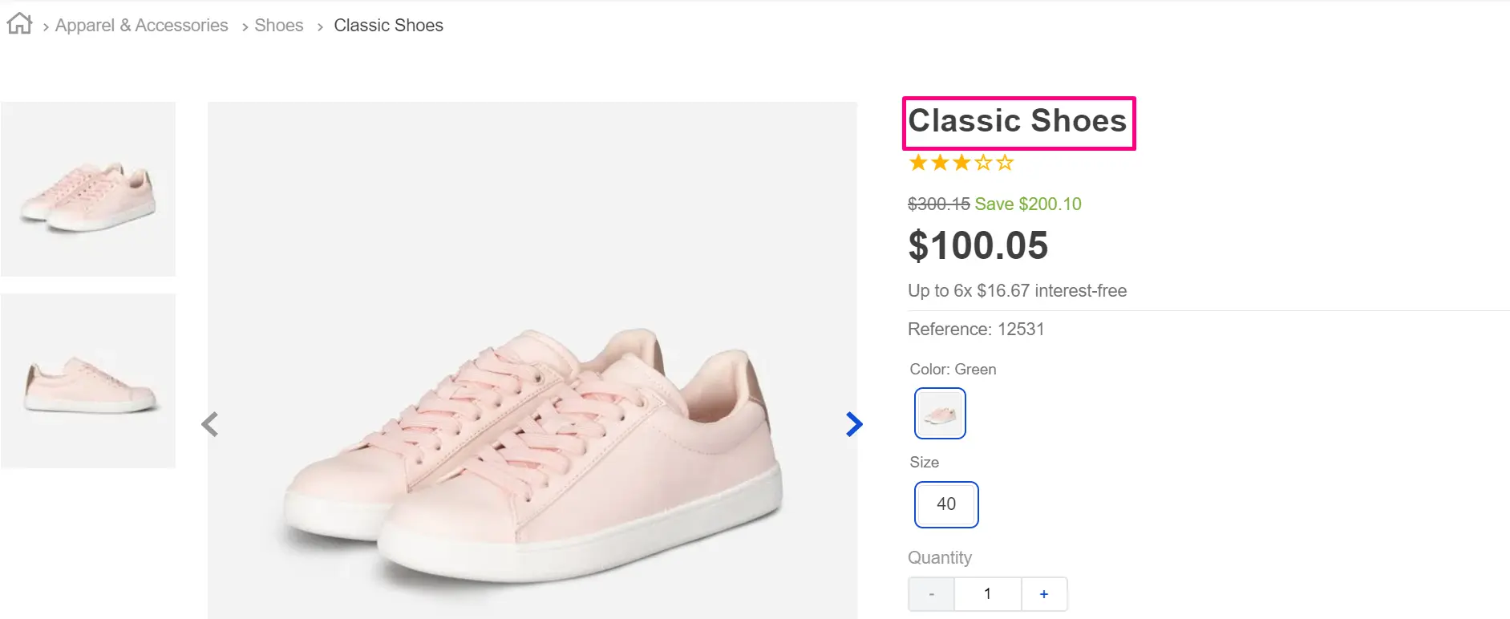The width and height of the screenshot is (1510, 619).
Task: Click the quantity input field
Action: coord(987,594)
